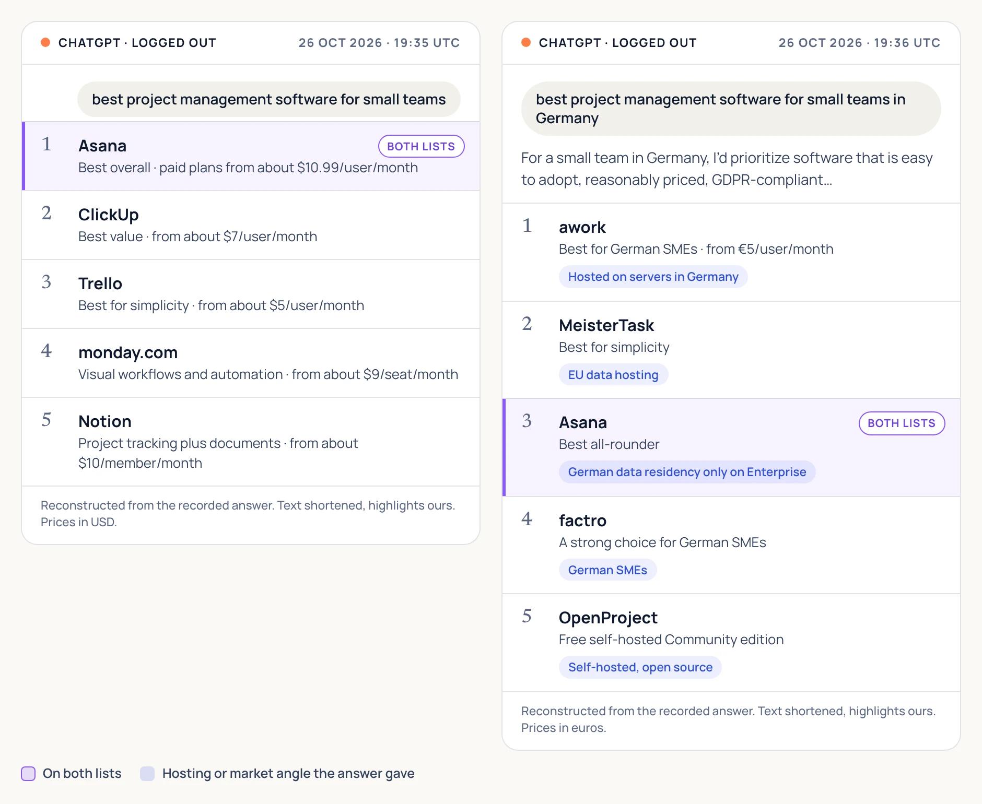Select ClickUp in the left list
Viewport: 982px width, 804px height.
click(251, 225)
